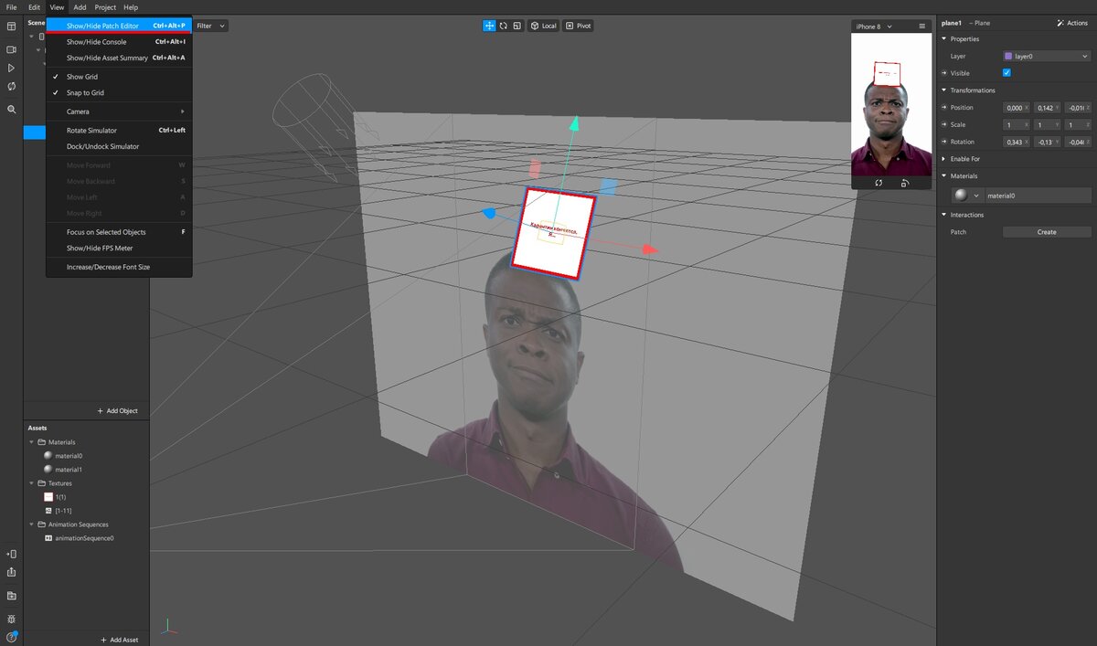Screen dimensions: 1097x646
Task: Click the Position patch arrow icon
Action: (x=944, y=108)
